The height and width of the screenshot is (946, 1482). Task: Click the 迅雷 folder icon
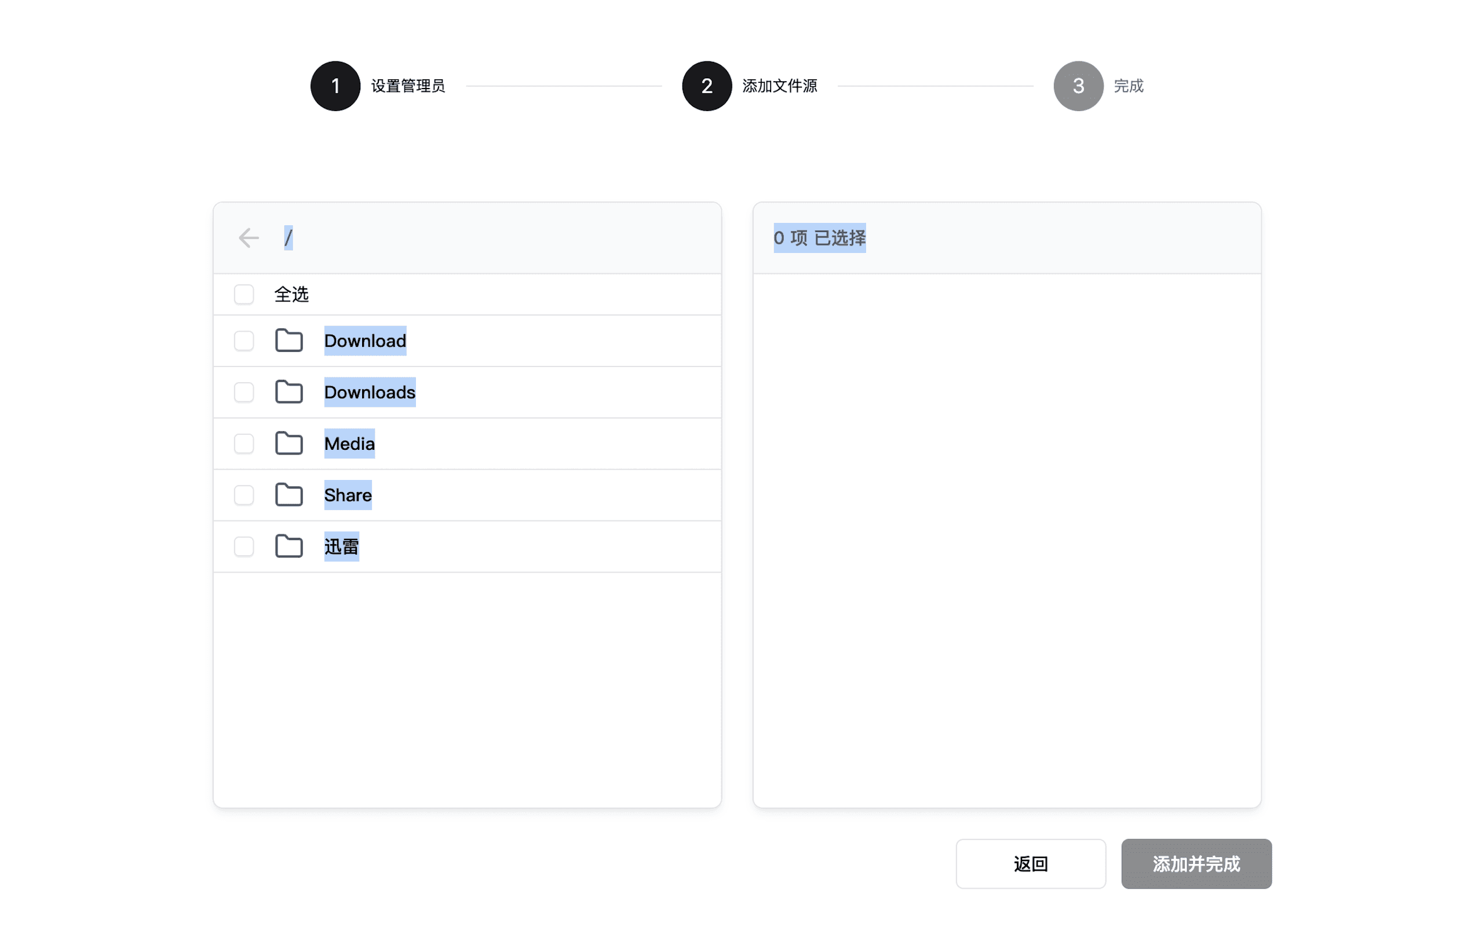point(289,546)
